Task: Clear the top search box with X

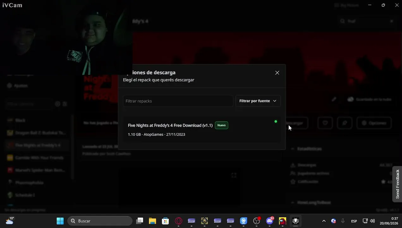Action: point(391,21)
